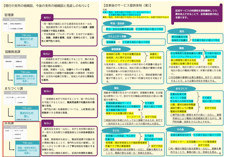Select 電線共同溝整備 item
The height and width of the screenshot is (157, 225).
178,111
